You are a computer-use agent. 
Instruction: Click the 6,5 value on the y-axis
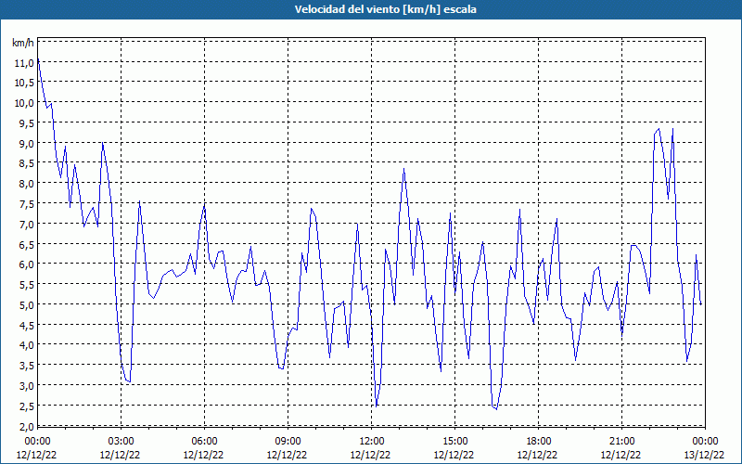pyautogui.click(x=26, y=244)
